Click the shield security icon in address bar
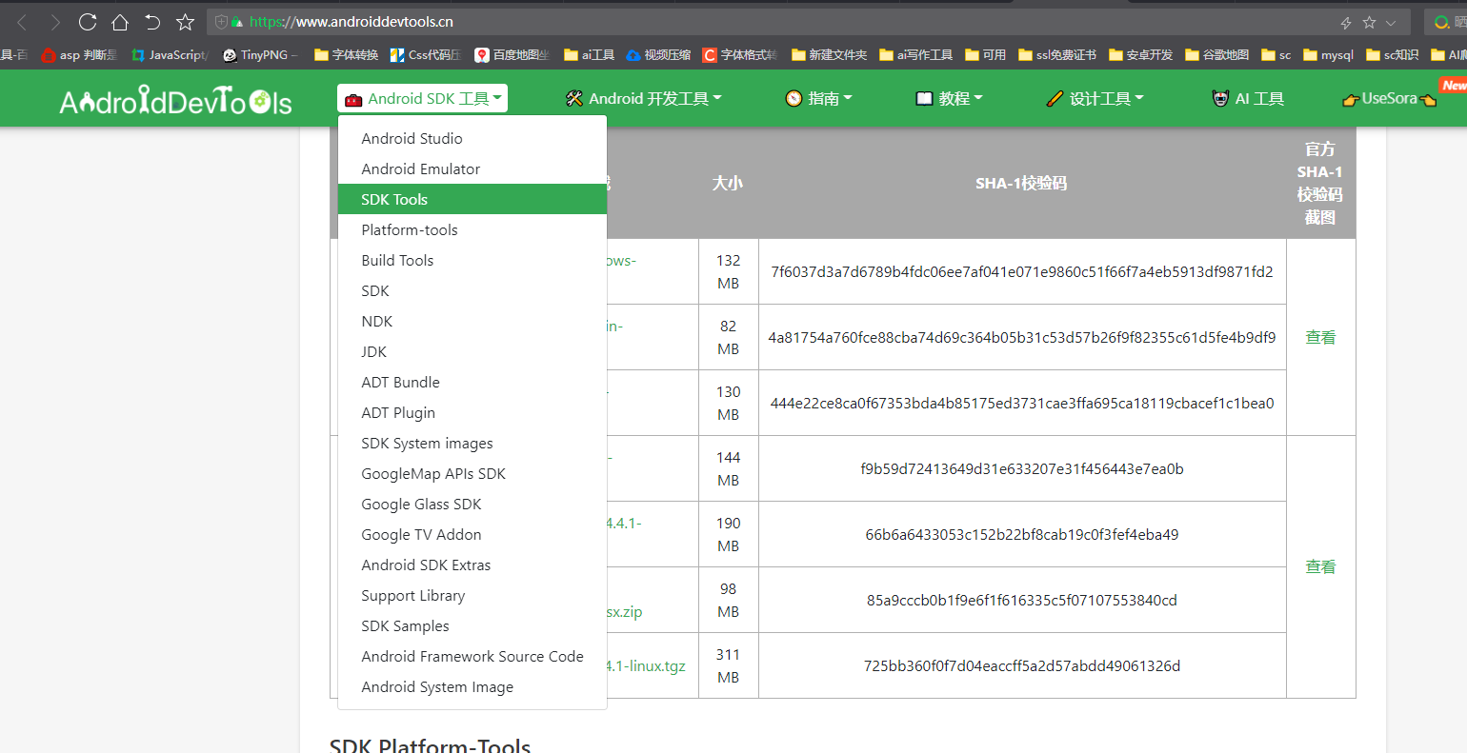Viewport: 1467px width, 753px height. [x=221, y=22]
